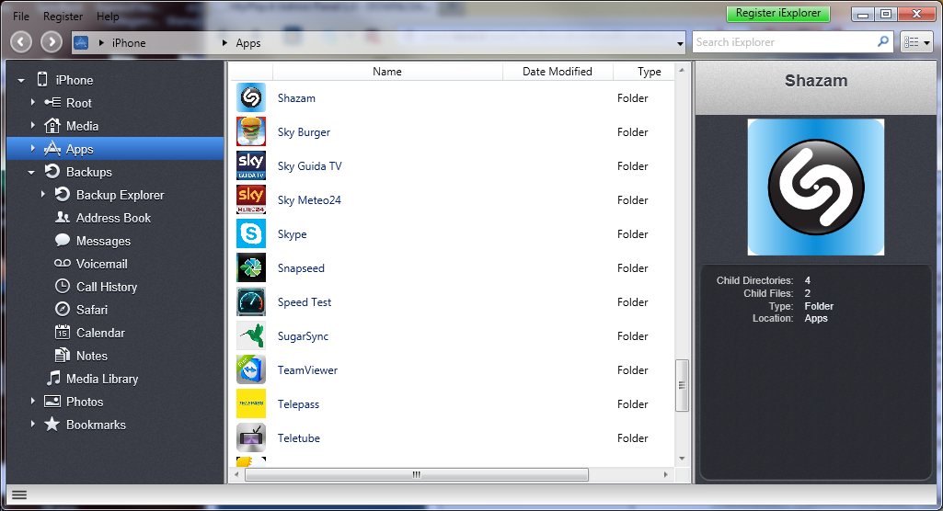Open the hamburger menu in status bar

coord(19,494)
